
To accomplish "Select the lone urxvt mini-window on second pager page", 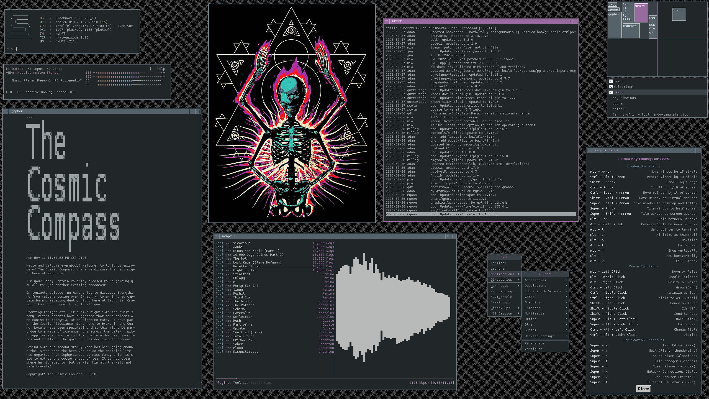I will [679, 14].
